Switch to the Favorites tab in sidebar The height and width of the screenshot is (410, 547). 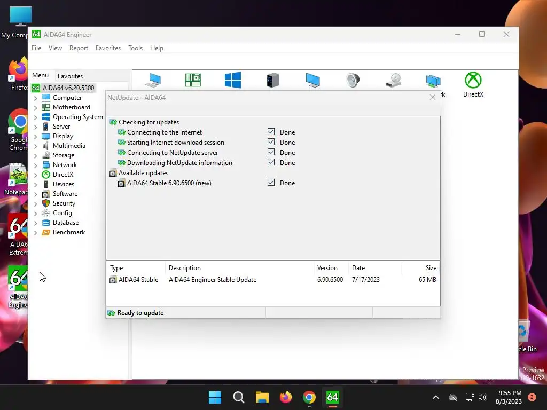click(x=70, y=76)
